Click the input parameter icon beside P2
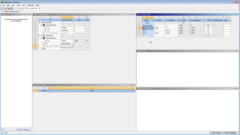The height and width of the screenshot is (135, 240). [45, 30]
